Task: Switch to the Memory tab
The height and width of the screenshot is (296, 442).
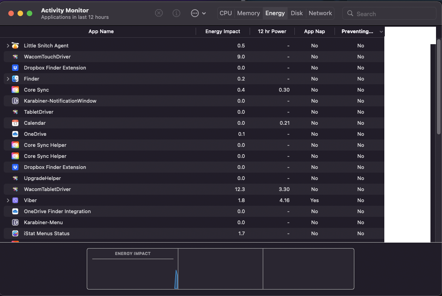Action: pyautogui.click(x=248, y=13)
